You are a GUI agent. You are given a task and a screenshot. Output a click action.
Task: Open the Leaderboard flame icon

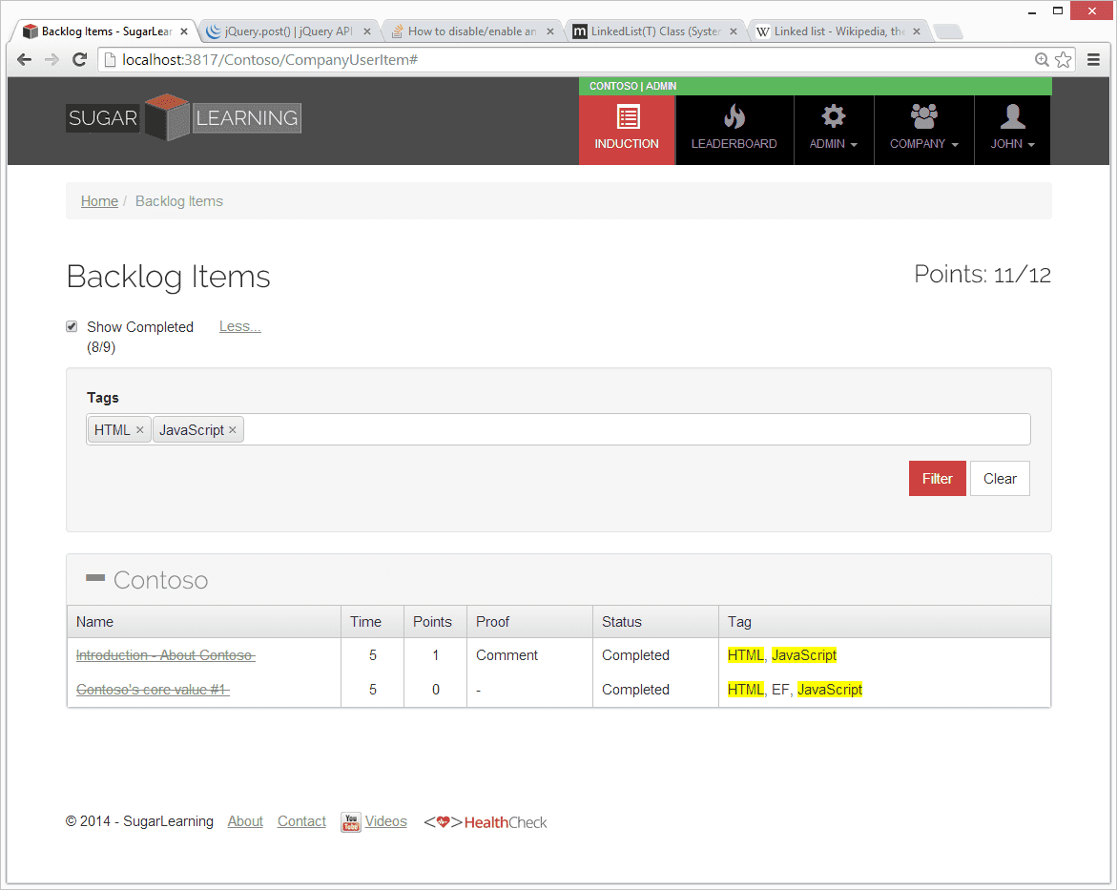tap(734, 117)
